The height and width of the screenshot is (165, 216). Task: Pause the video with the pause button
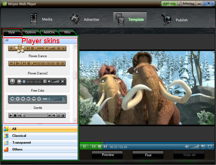[84, 146]
